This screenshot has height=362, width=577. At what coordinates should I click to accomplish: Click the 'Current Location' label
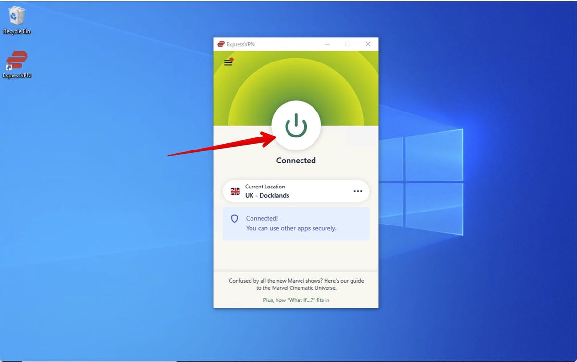pyautogui.click(x=265, y=187)
